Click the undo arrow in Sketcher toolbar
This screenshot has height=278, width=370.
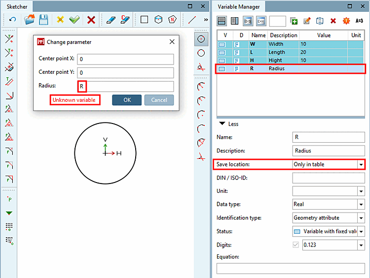(13, 20)
